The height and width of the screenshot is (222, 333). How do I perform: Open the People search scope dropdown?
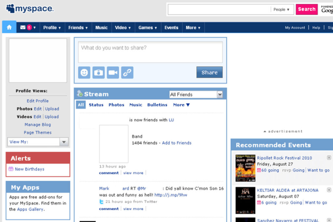coord(281,9)
